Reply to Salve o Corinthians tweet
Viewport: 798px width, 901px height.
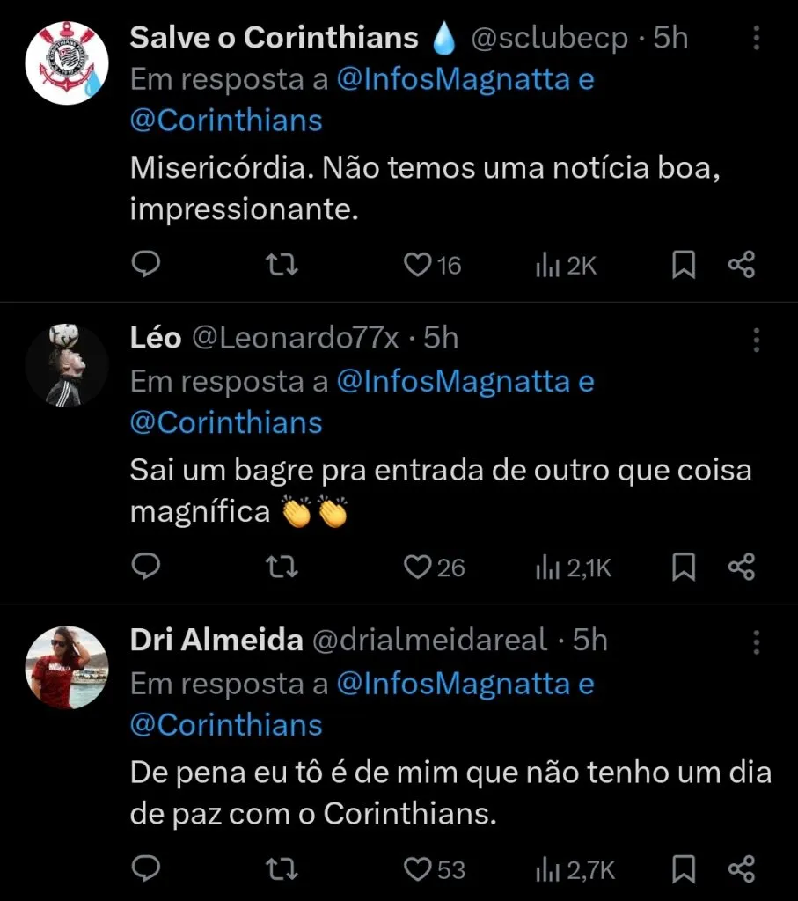point(146,265)
